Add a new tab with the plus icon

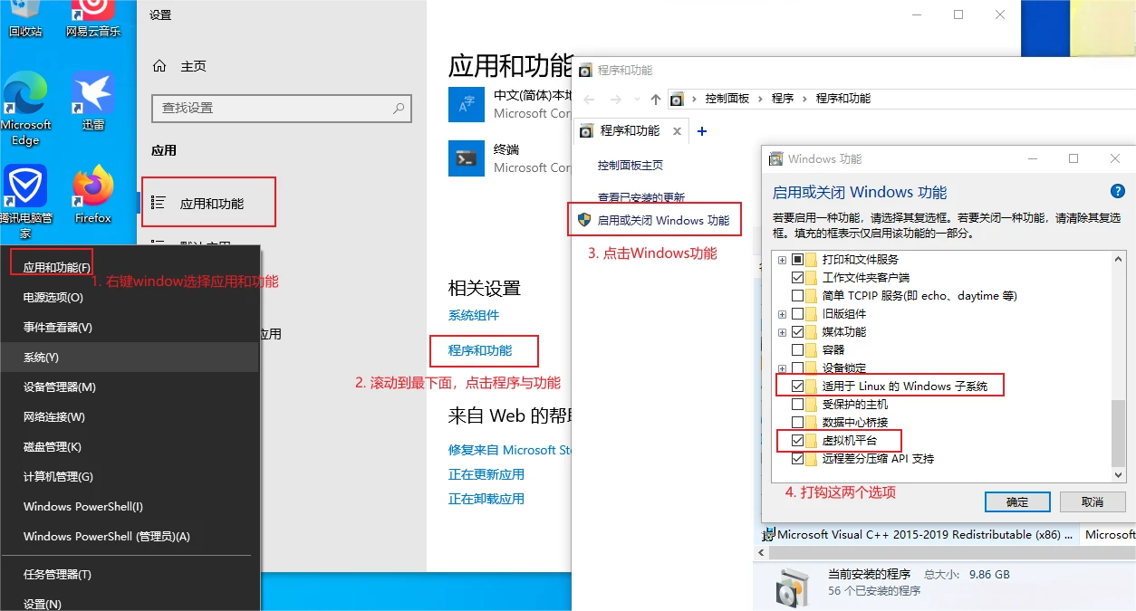coord(701,131)
